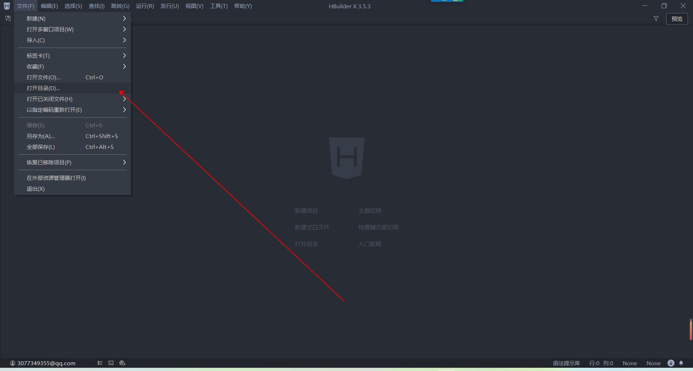Toggle the project sidebar panel icon

[x=8, y=18]
